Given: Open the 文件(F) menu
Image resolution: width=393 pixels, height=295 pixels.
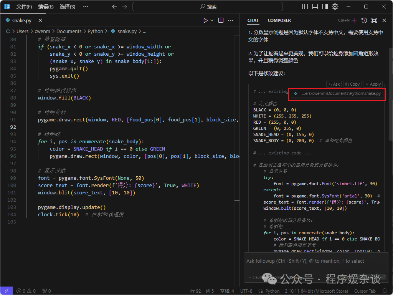Looking at the screenshot, I should [x=24, y=7].
